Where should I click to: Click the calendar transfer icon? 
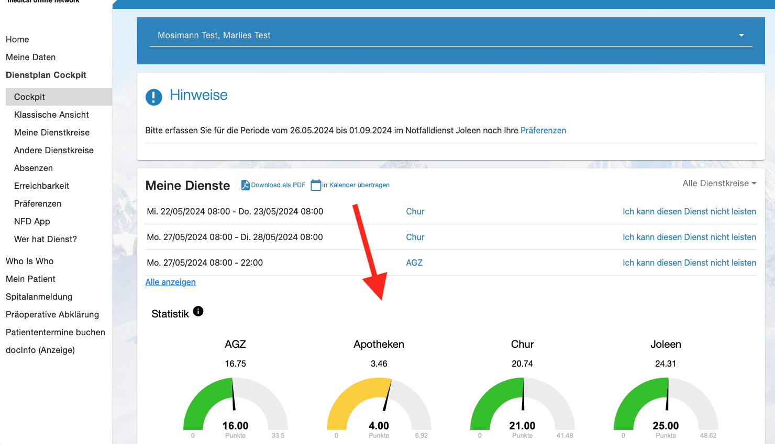[x=316, y=185]
